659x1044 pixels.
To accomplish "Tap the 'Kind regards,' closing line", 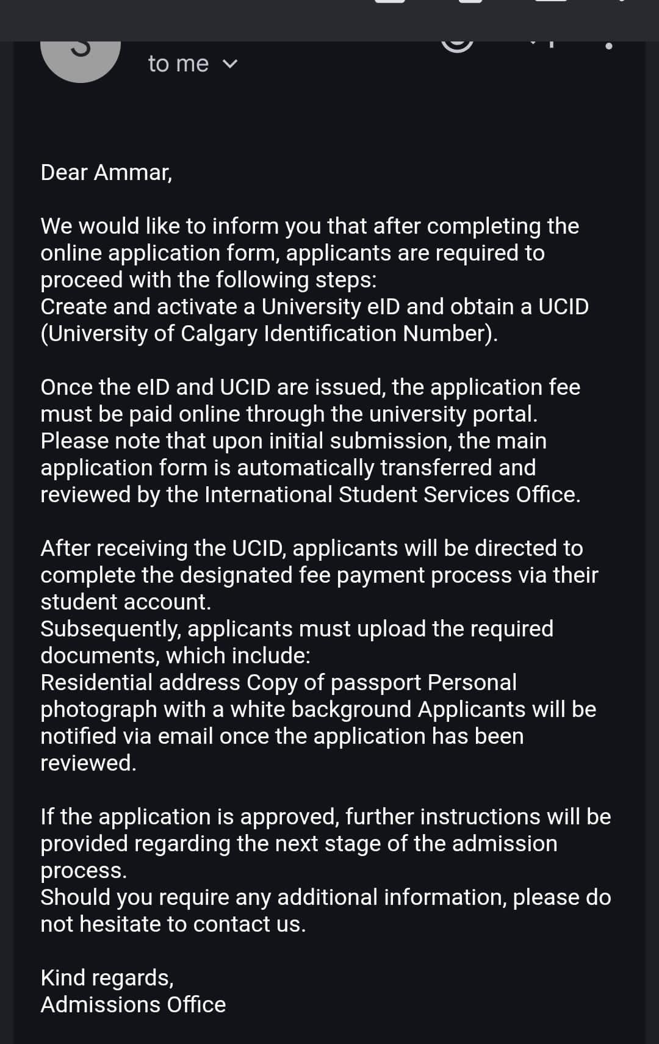I will [x=107, y=978].
